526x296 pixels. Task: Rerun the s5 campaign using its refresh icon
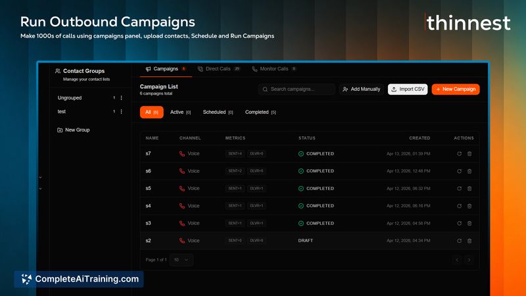pos(459,189)
